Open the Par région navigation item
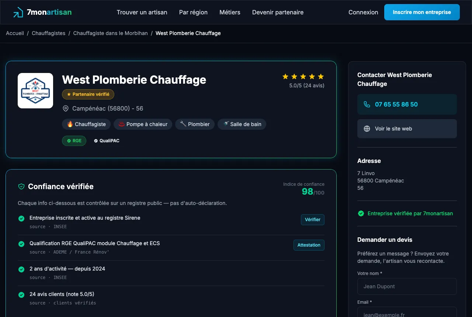472x317 pixels. (x=193, y=12)
